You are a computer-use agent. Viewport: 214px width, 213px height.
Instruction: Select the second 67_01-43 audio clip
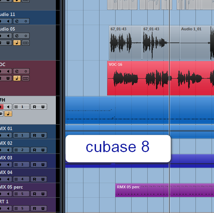pyautogui.click(x=161, y=43)
